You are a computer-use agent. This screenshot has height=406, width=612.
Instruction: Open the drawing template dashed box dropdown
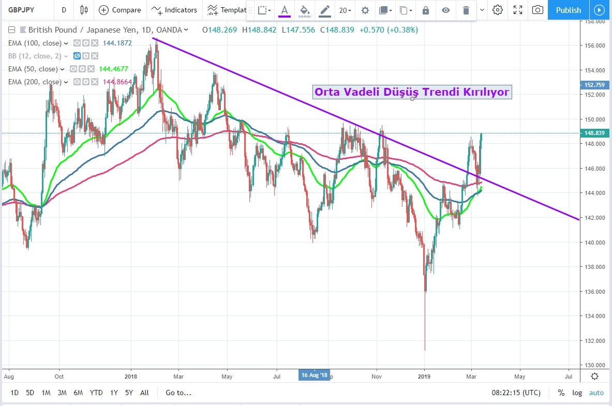(x=264, y=10)
